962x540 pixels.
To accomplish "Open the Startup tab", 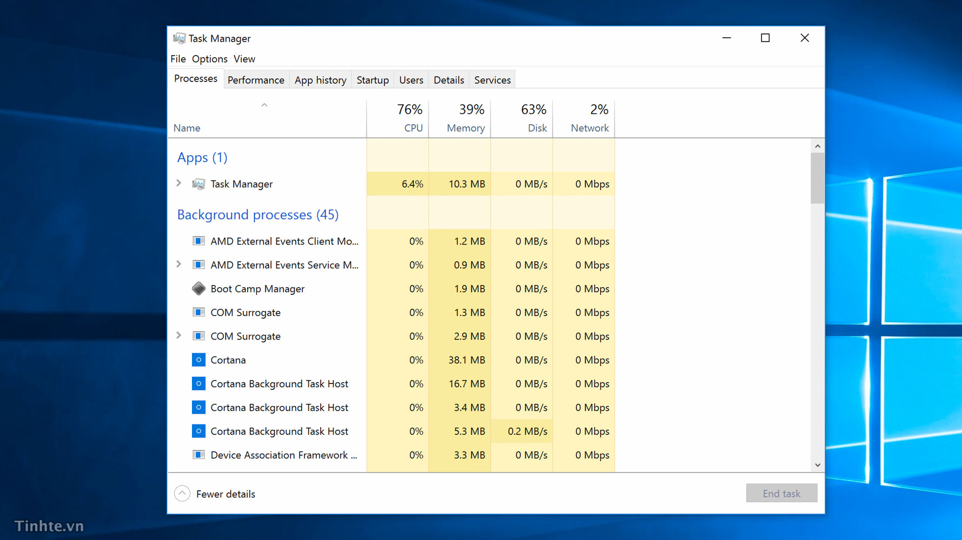I will [373, 80].
